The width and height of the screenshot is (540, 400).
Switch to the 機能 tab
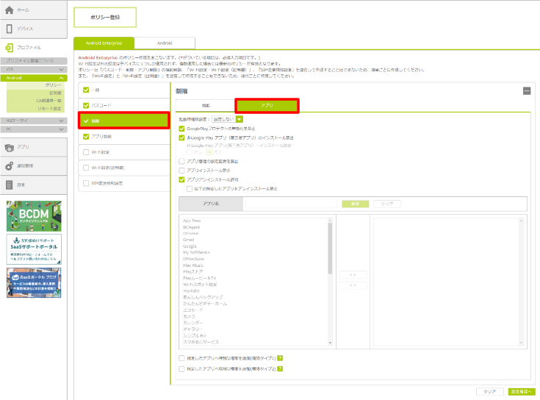(206, 106)
